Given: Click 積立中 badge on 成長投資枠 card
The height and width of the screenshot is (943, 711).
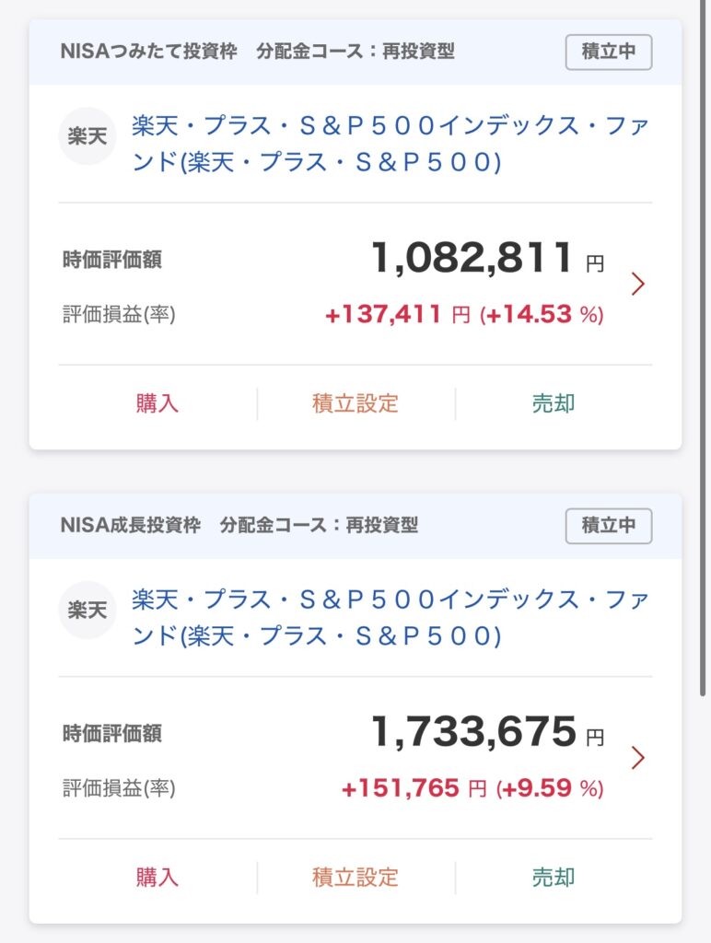Looking at the screenshot, I should [608, 526].
